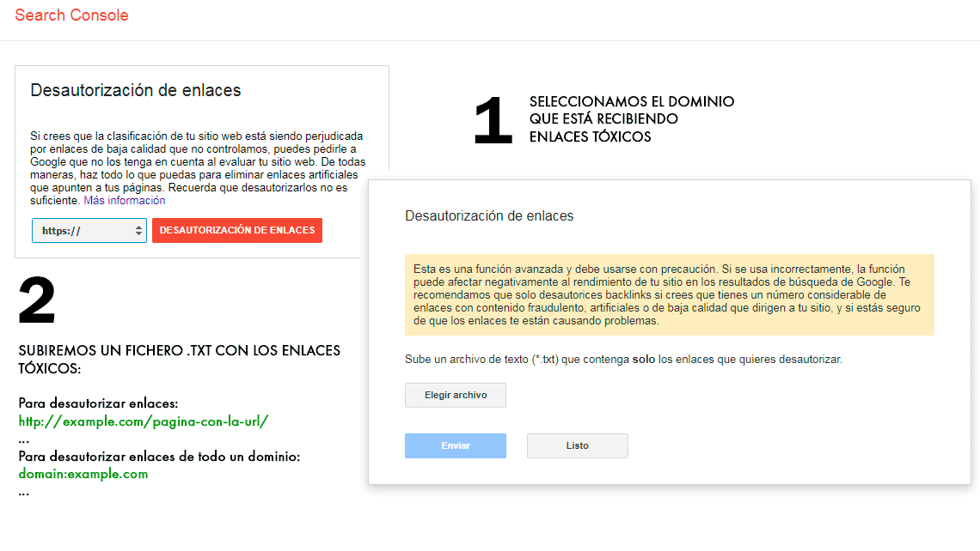Follow the Más información link
Viewport: 980px width, 551px height.
[x=125, y=200]
